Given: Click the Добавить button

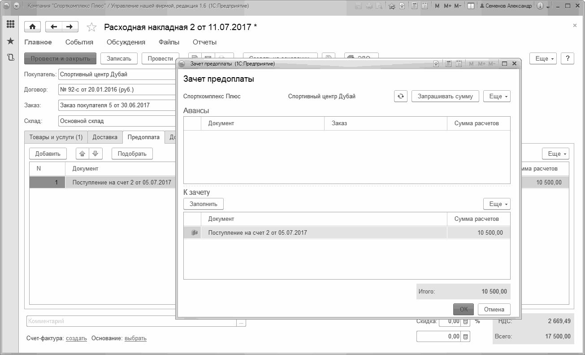Looking at the screenshot, I should coord(48,153).
